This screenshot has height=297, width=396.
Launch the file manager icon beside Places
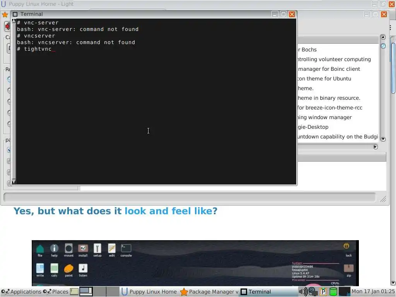(x=74, y=292)
